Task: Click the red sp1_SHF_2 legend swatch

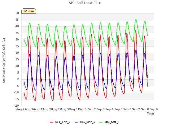Action: [x=51, y=122]
